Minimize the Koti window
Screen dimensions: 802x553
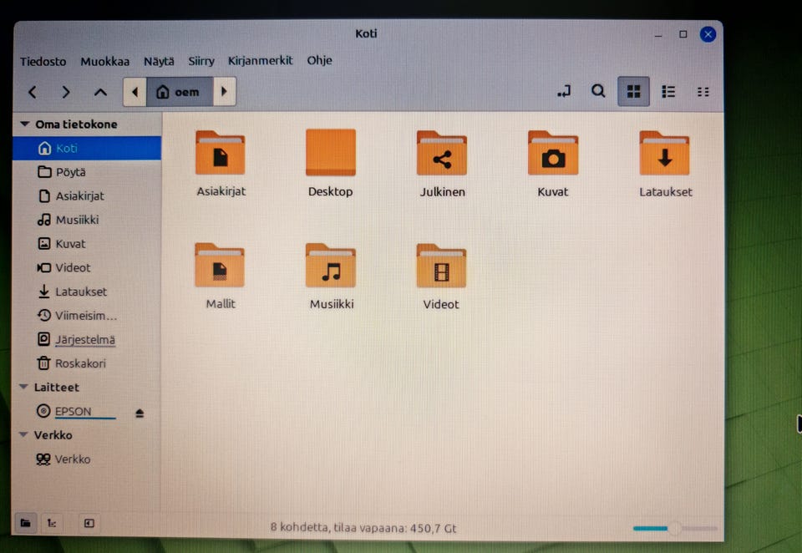pyautogui.click(x=658, y=35)
